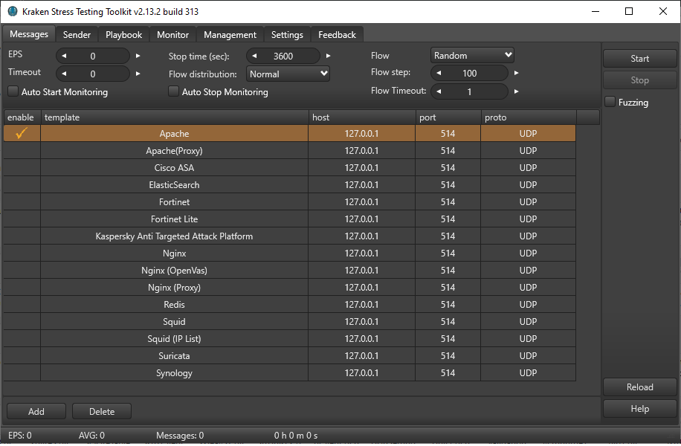Increase EPS value with right arrow
Screen dimensions: 681x446
[138, 56]
